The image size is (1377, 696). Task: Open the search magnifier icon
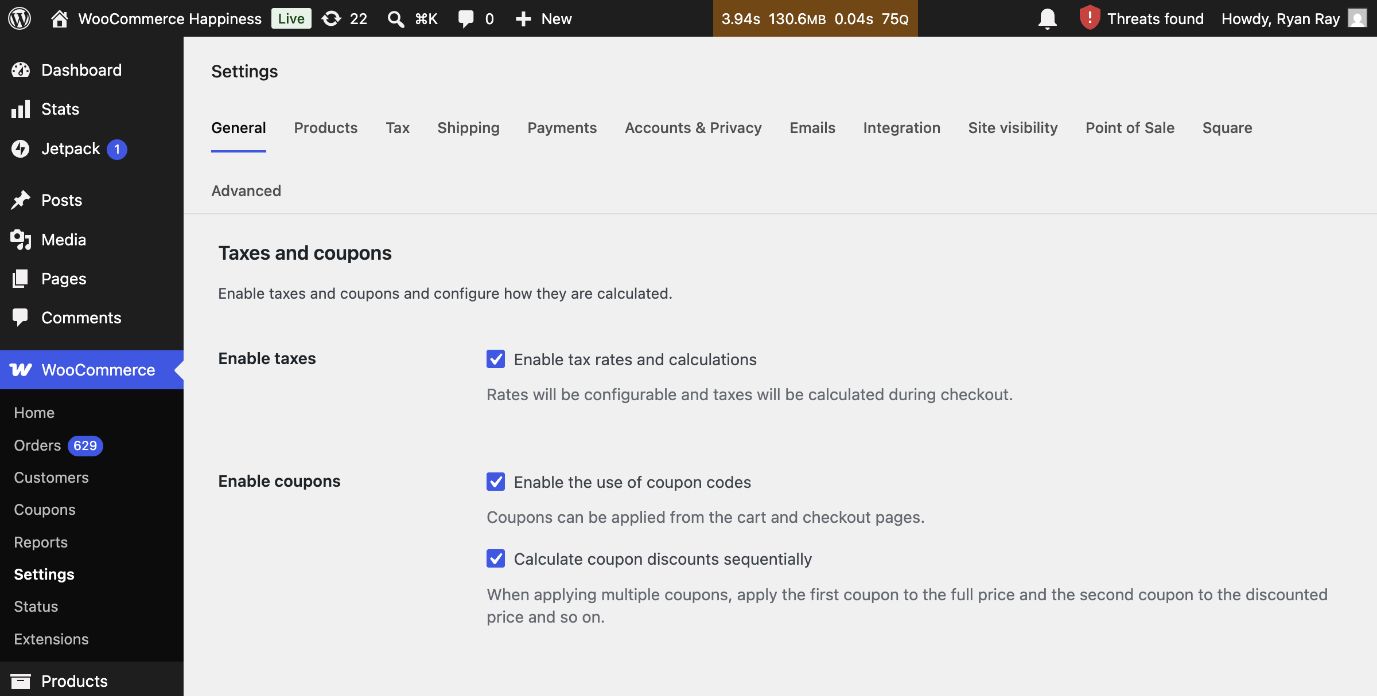point(395,19)
